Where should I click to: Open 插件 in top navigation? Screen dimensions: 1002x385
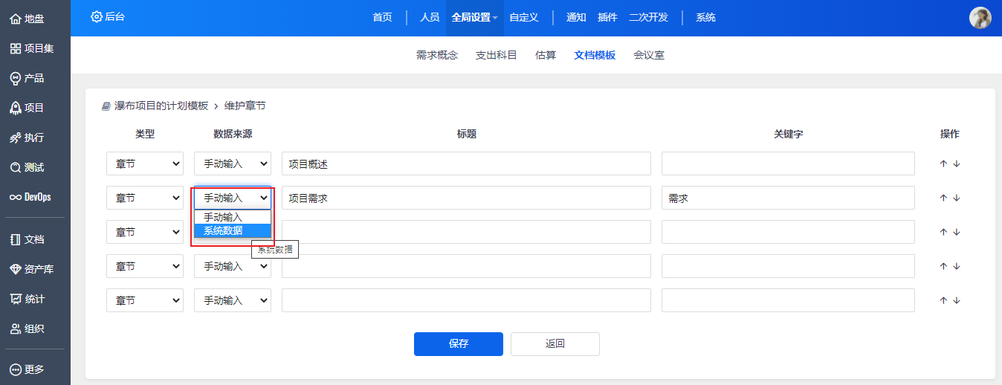tap(607, 17)
